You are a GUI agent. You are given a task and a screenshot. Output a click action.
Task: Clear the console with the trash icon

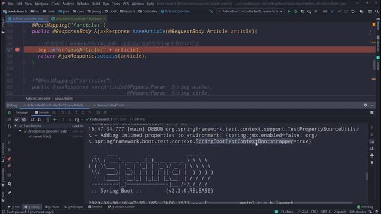click(371, 162)
